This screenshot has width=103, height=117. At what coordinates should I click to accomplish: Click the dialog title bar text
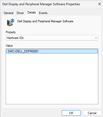[x=41, y=4]
